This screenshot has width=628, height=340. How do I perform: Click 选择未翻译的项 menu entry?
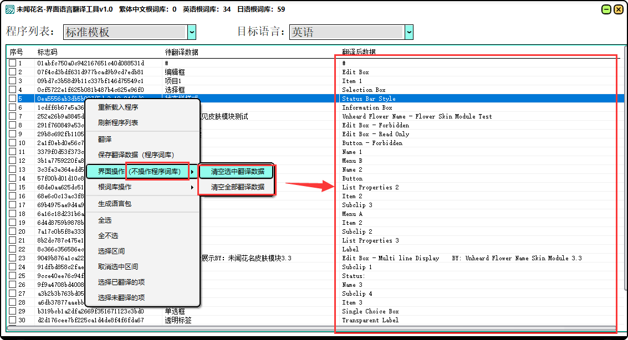(121, 298)
